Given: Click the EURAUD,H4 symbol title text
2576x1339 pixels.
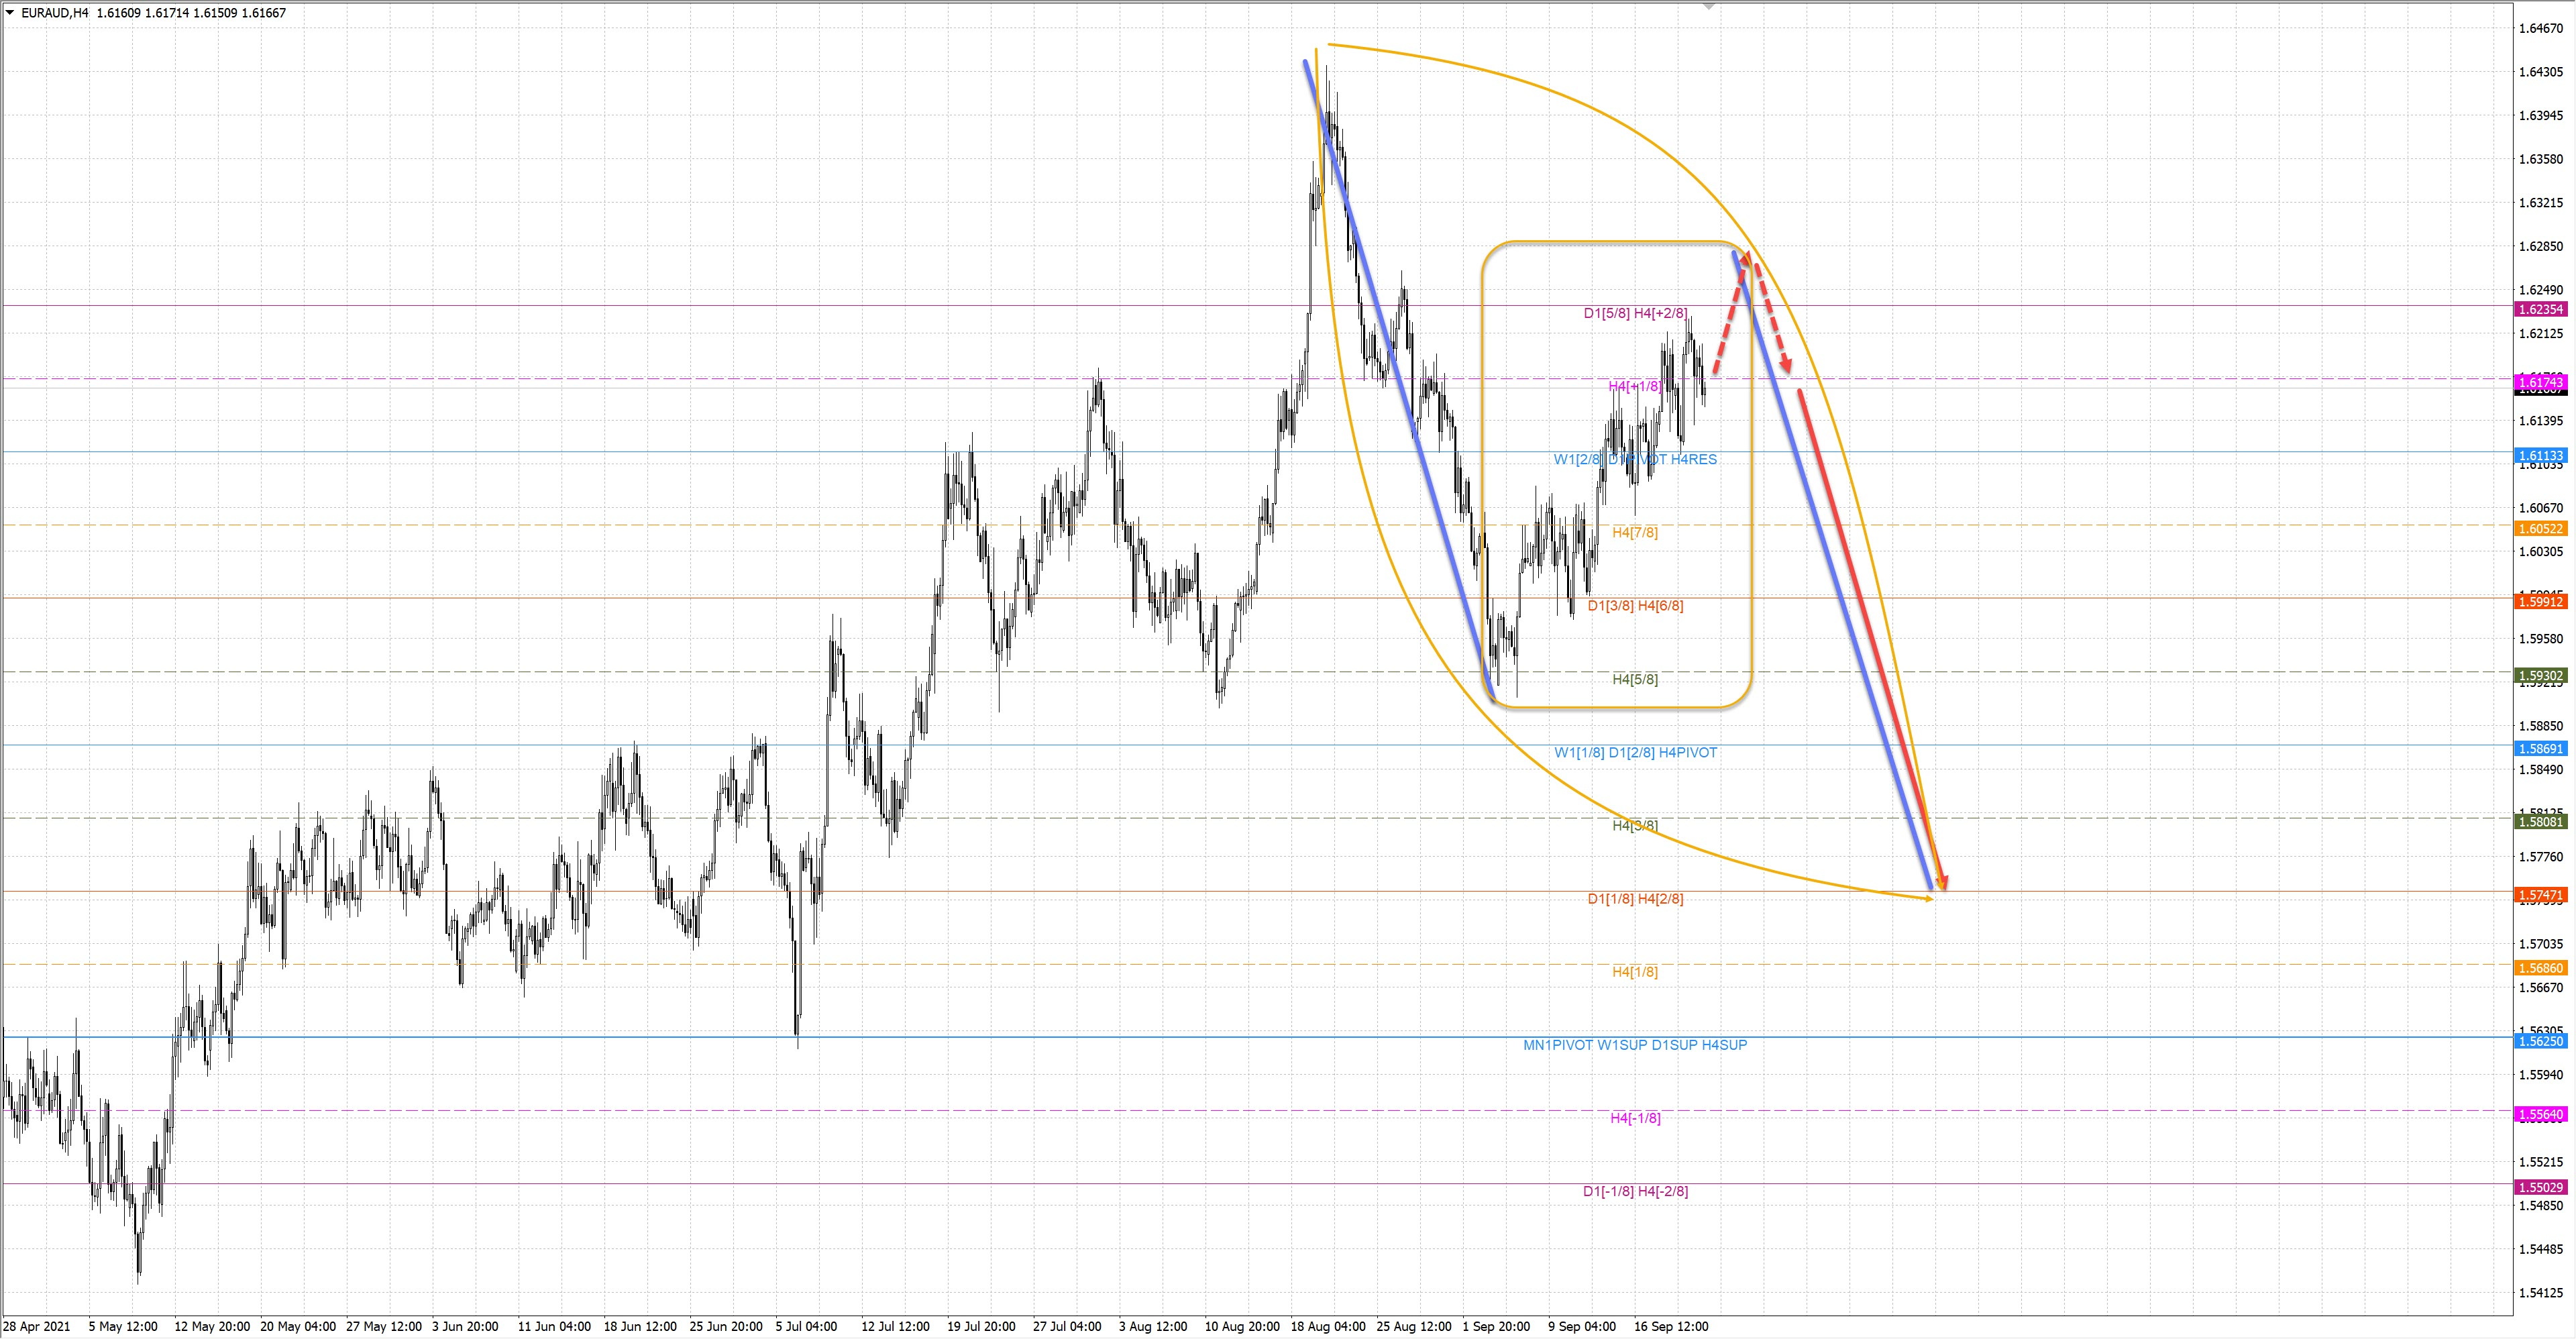Looking at the screenshot, I should (55, 13).
